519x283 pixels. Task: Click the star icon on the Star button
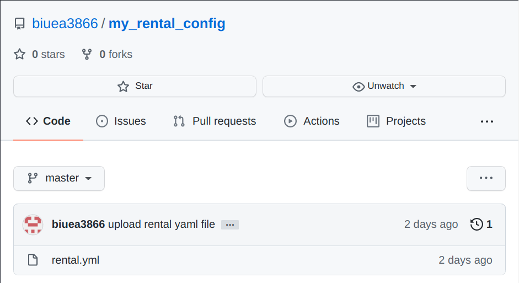click(123, 87)
